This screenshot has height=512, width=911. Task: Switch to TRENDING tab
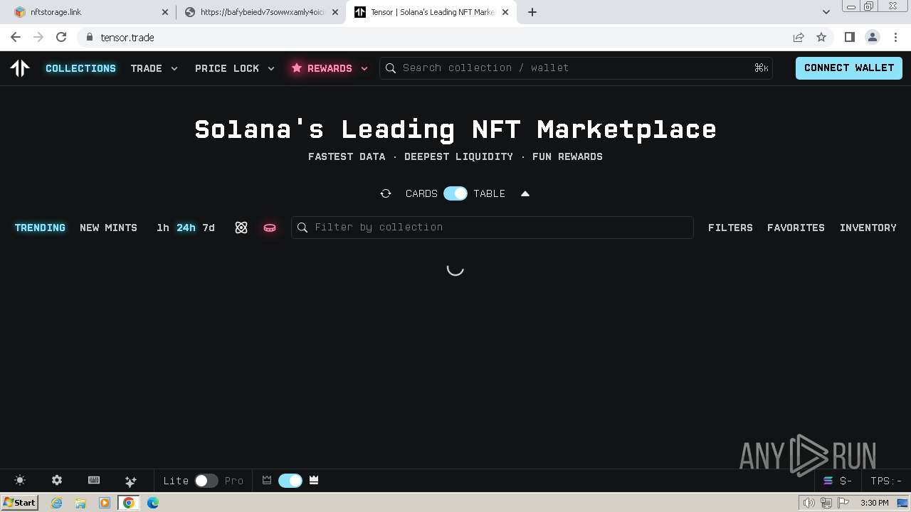(40, 228)
